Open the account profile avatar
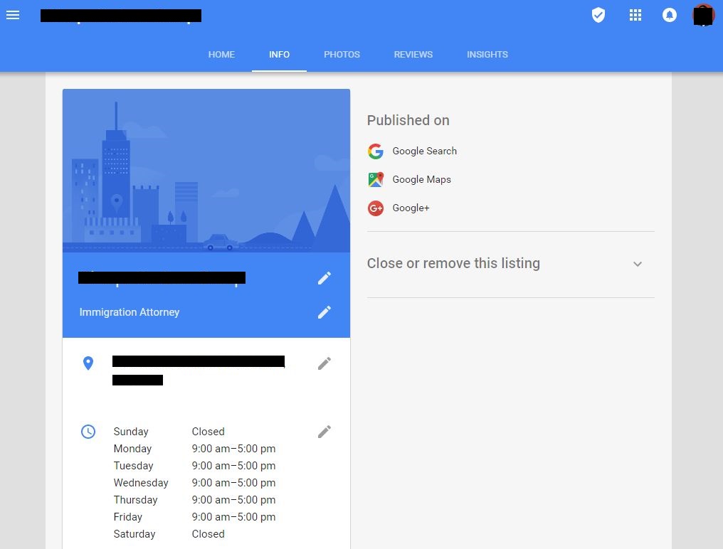 click(x=703, y=15)
